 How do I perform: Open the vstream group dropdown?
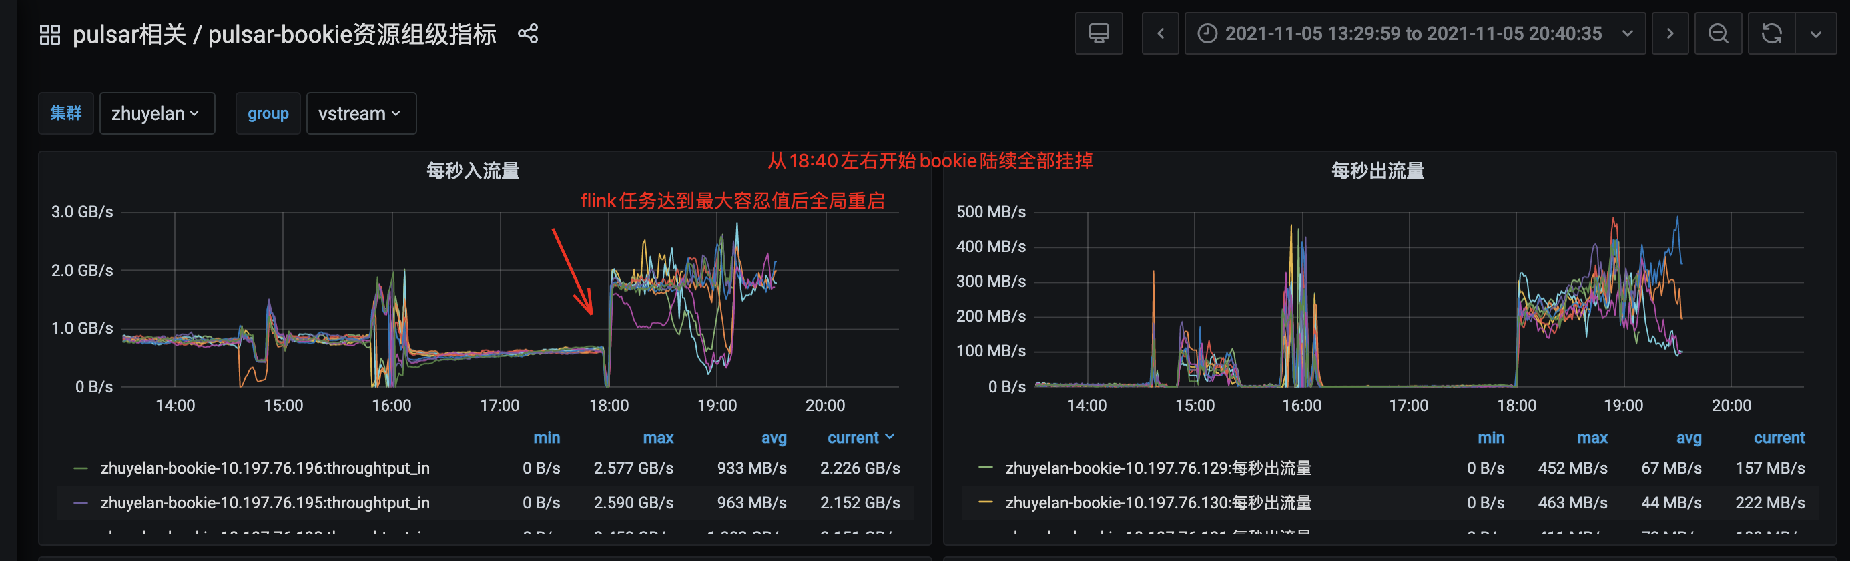point(361,113)
